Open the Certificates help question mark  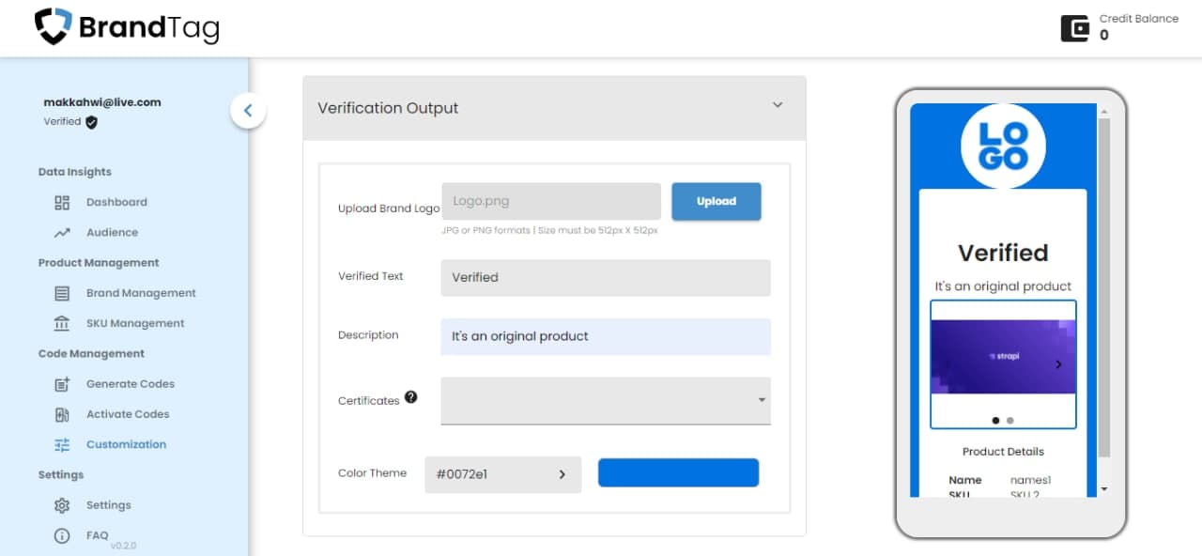[410, 397]
